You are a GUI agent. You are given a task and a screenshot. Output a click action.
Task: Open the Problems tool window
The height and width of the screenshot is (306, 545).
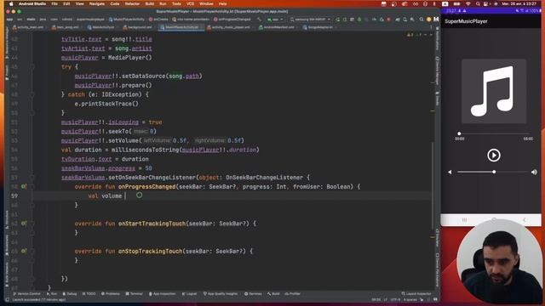pos(111,294)
